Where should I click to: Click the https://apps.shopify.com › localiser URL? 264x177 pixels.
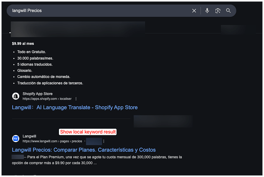tap(47, 99)
